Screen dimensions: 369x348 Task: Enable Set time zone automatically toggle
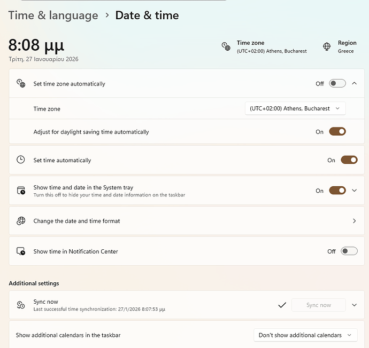[x=337, y=83]
